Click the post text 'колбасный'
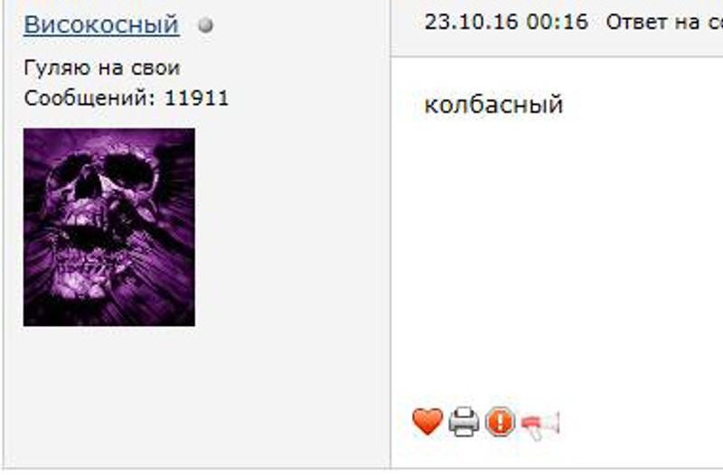This screenshot has width=723, height=475. pyautogui.click(x=493, y=104)
